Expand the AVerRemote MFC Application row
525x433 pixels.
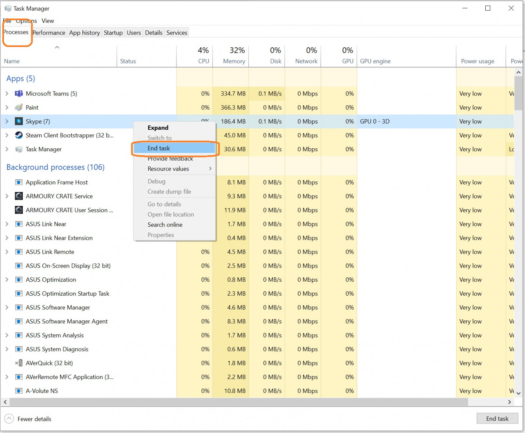pos(7,377)
